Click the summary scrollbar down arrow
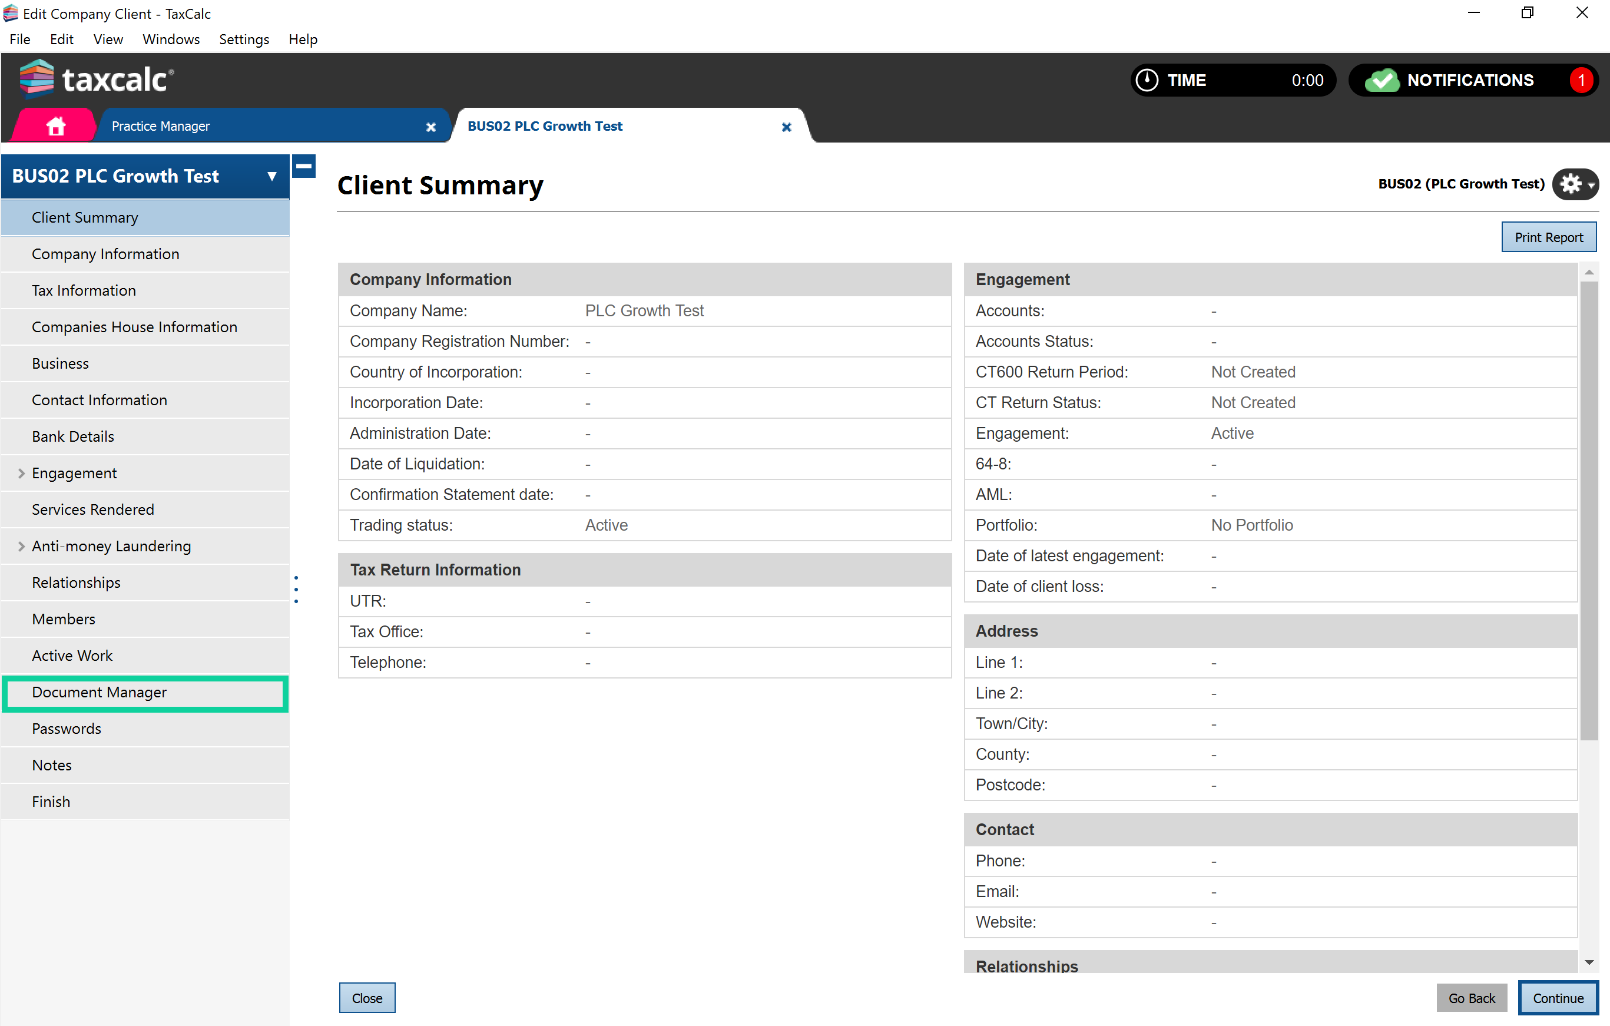The height and width of the screenshot is (1026, 1610). tap(1589, 963)
